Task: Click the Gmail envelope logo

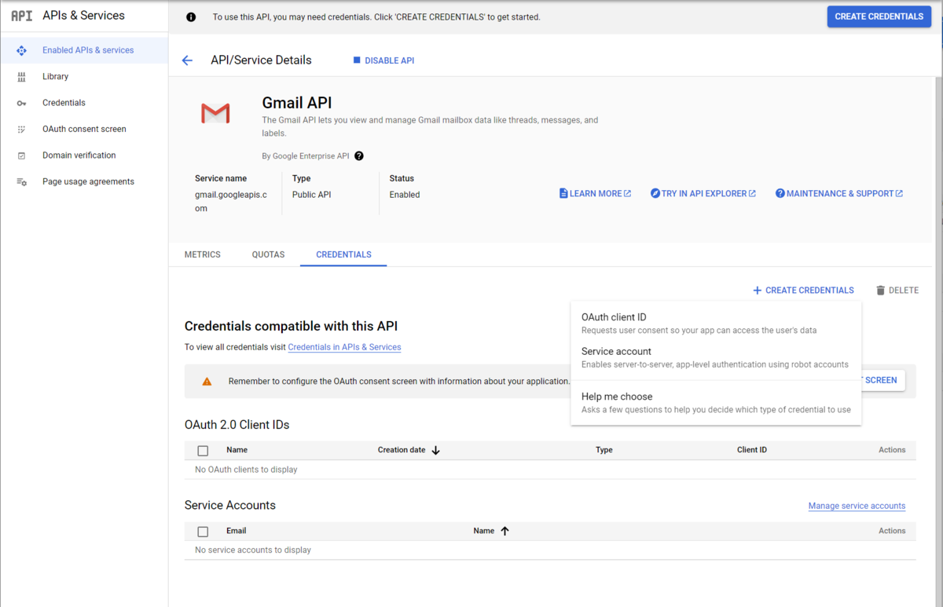Action: (x=215, y=113)
